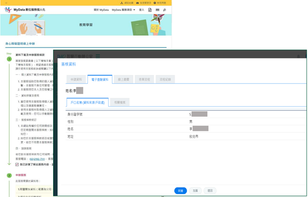This screenshot has width=308, height=197.
Task: Toggle 我已詳實了解此服務內容 checkbox
Action: (17, 164)
